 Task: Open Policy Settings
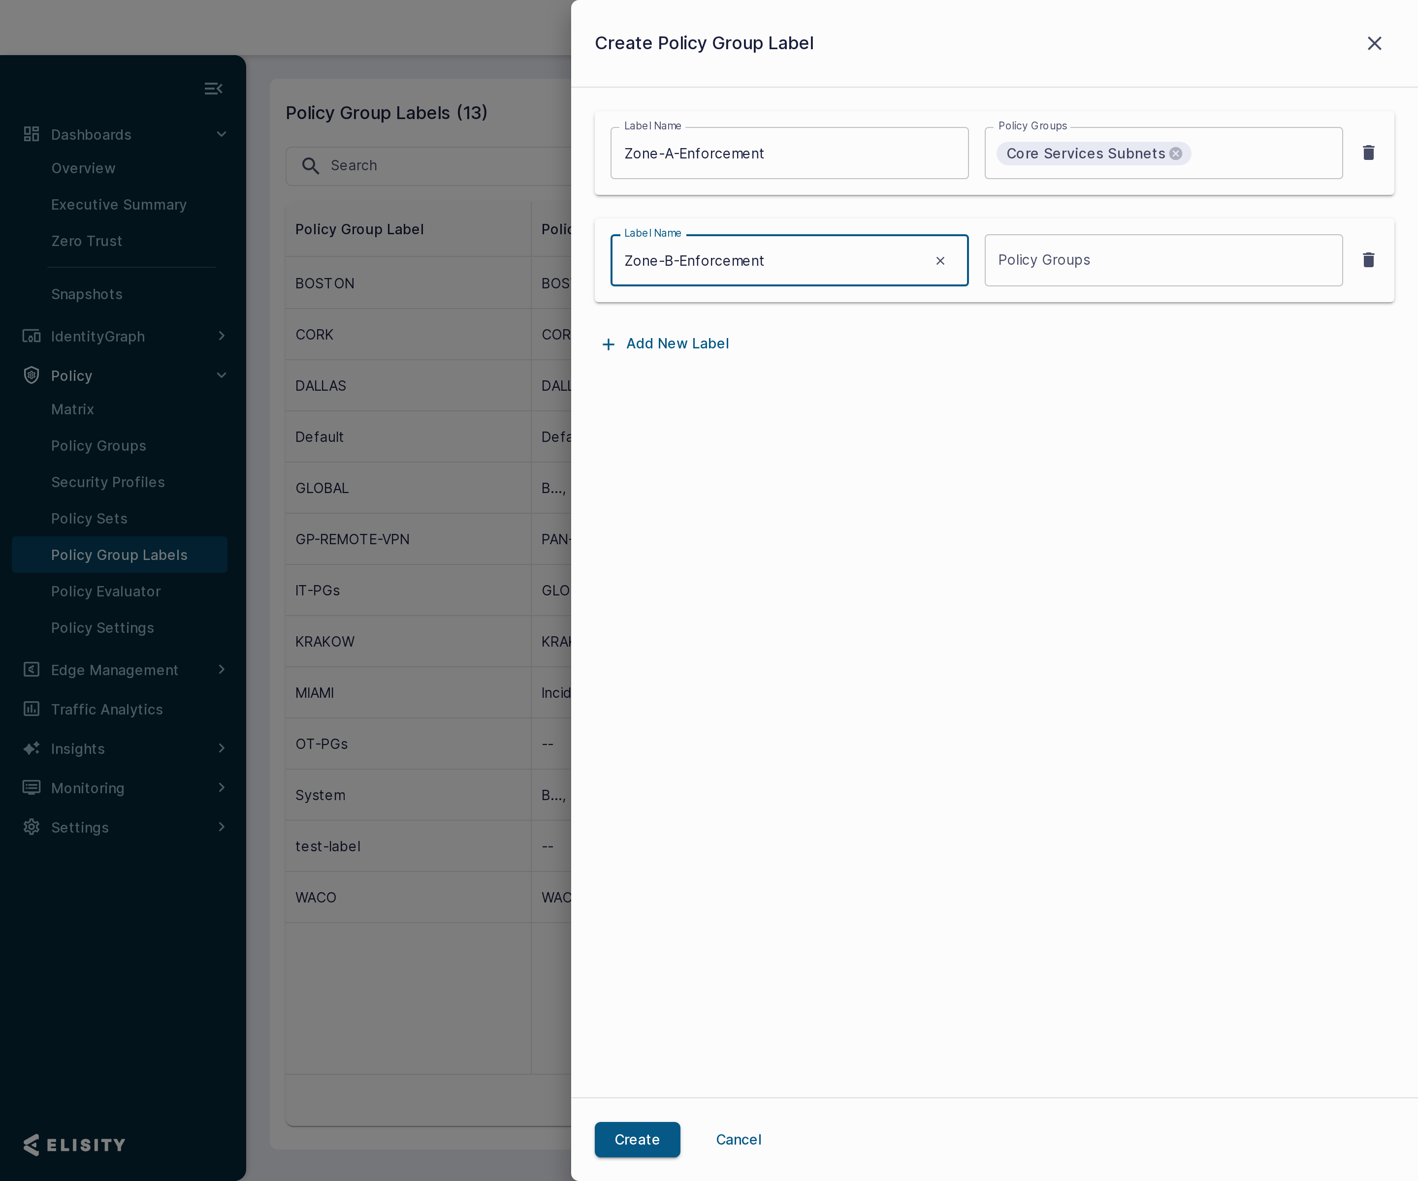pyautogui.click(x=102, y=628)
